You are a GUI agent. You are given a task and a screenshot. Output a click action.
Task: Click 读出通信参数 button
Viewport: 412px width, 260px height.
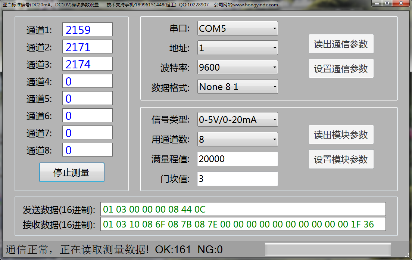341,44
